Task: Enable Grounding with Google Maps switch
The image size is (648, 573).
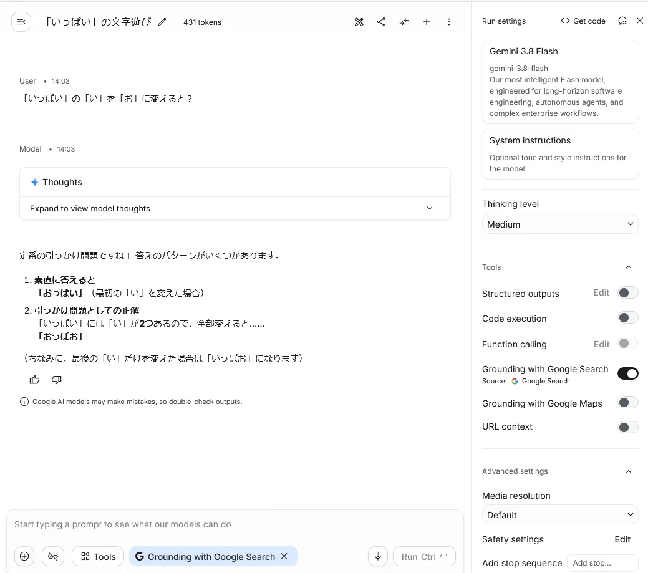Action: coord(628,402)
